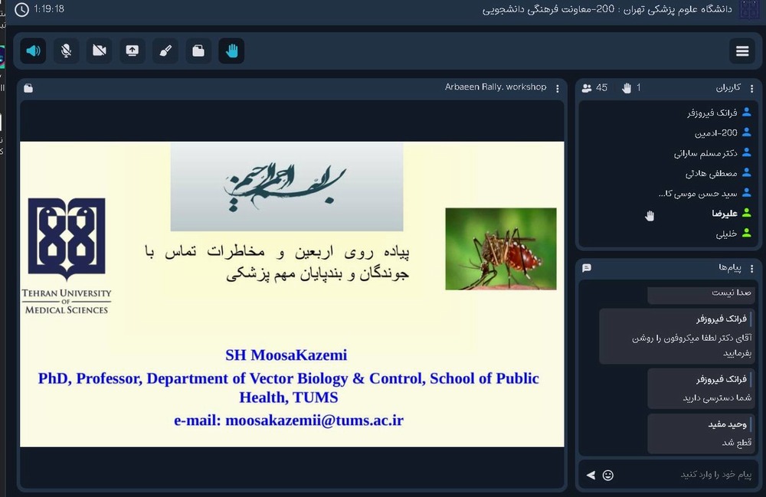This screenshot has height=497, width=766.
Task: Select the whiteboard brush tool
Action: tap(165, 51)
